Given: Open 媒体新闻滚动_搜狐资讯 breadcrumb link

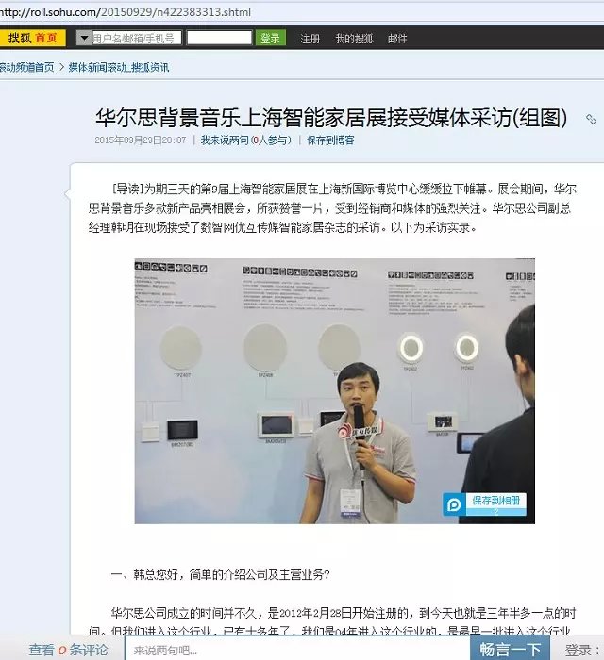Looking at the screenshot, I should tap(119, 67).
